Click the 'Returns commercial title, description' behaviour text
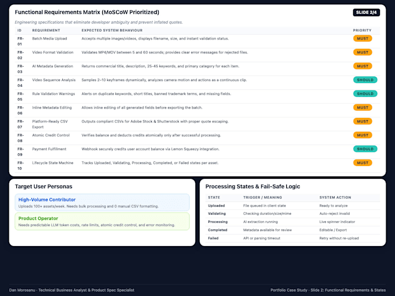The height and width of the screenshot is (296, 395). [160, 66]
